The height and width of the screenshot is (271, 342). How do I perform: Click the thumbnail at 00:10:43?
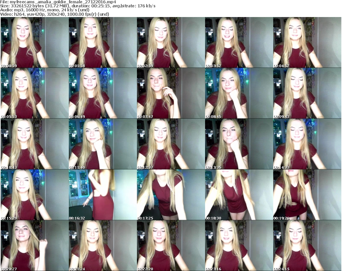(x=34, y=144)
